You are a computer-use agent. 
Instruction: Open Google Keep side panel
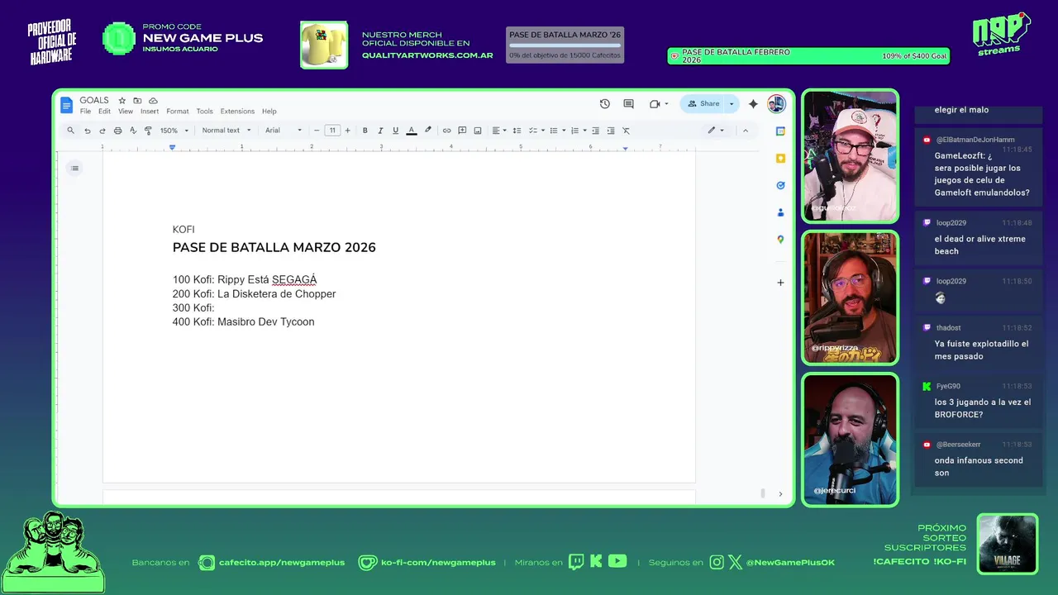[x=780, y=159]
